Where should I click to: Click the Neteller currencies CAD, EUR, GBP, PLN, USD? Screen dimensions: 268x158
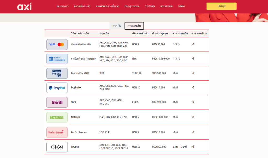(x=113, y=117)
